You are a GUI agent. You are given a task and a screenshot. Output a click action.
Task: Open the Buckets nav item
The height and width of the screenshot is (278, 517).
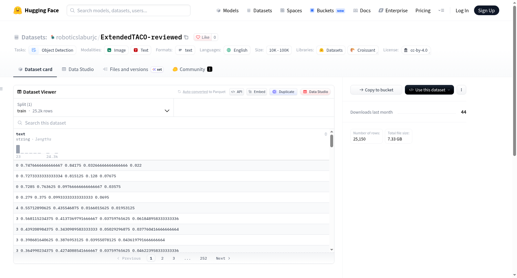pyautogui.click(x=327, y=10)
